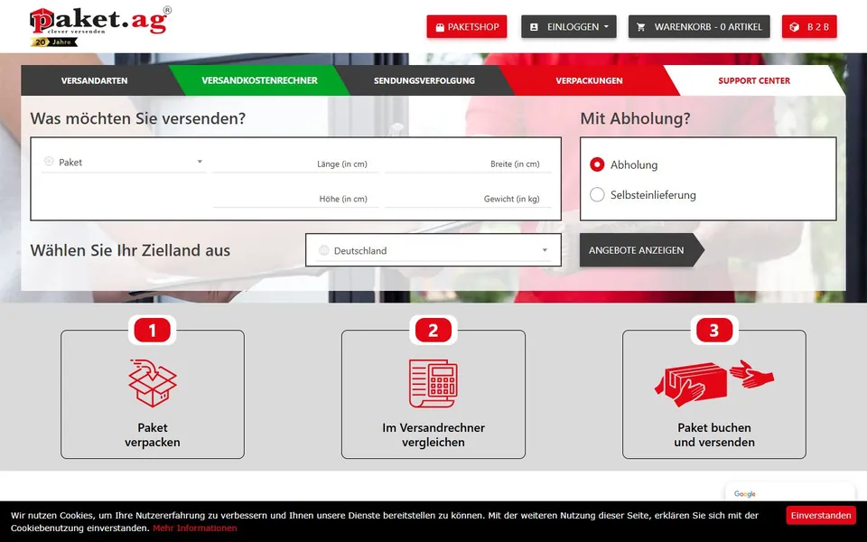Click the Gewicht (in kg) input field
This screenshot has width=867, height=542.
pyautogui.click(x=469, y=198)
